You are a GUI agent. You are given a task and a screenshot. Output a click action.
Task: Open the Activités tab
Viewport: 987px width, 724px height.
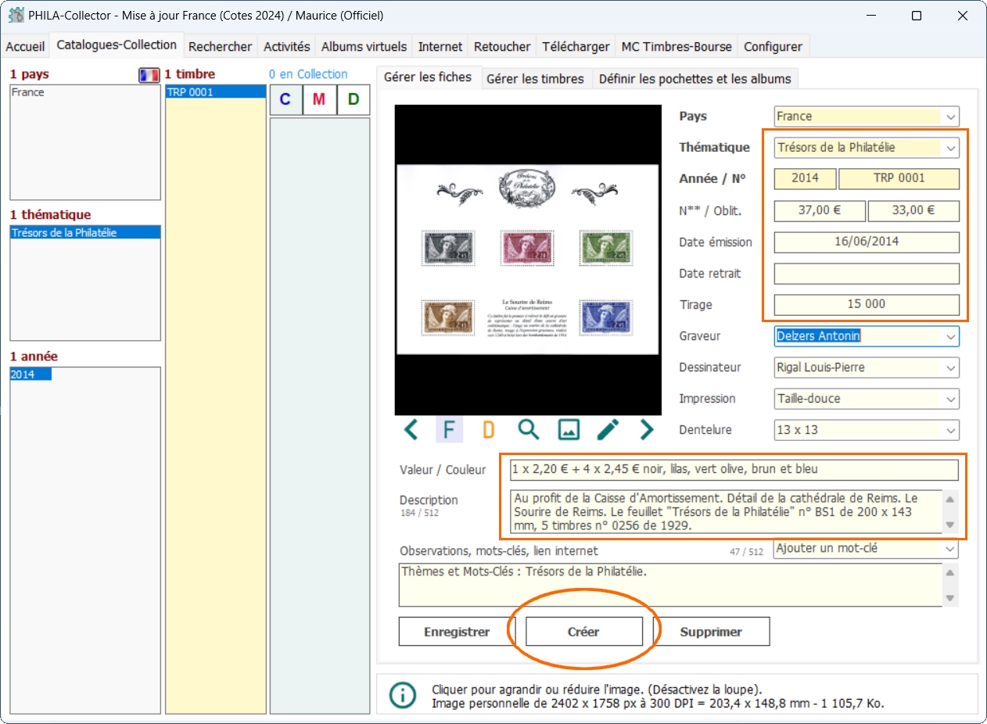(287, 47)
